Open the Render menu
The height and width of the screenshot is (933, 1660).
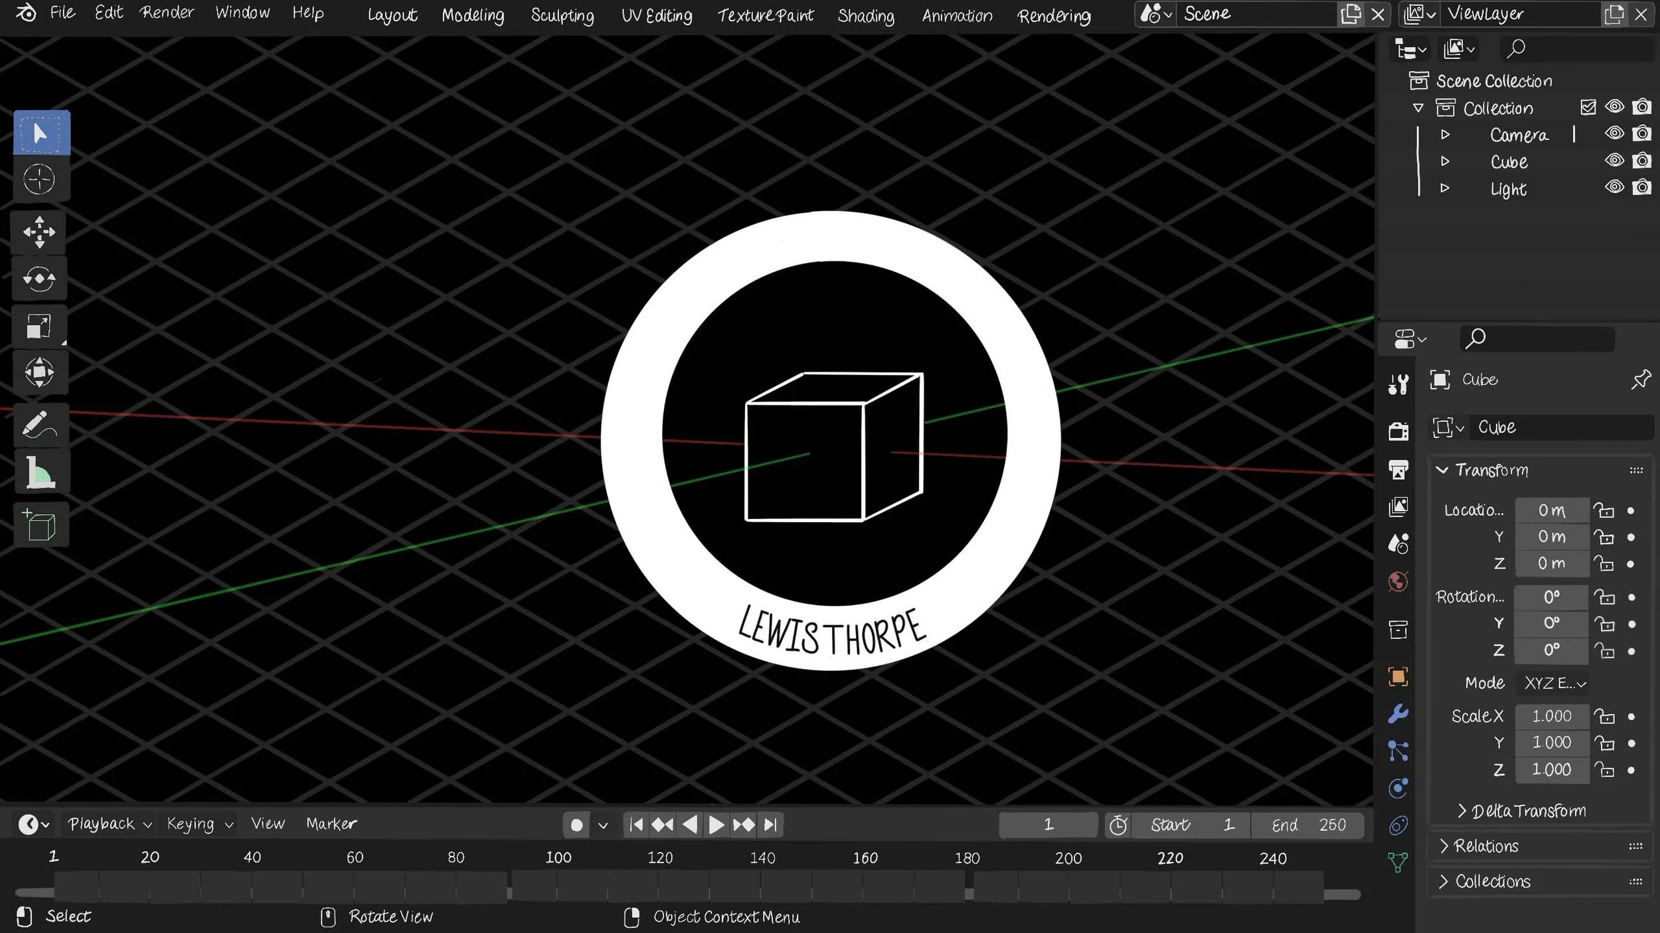(x=167, y=13)
